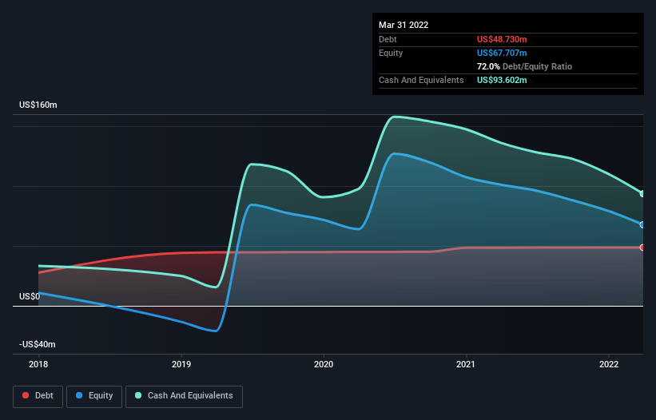Click the 2018 x-axis label
The image size is (656, 420).
click(38, 364)
